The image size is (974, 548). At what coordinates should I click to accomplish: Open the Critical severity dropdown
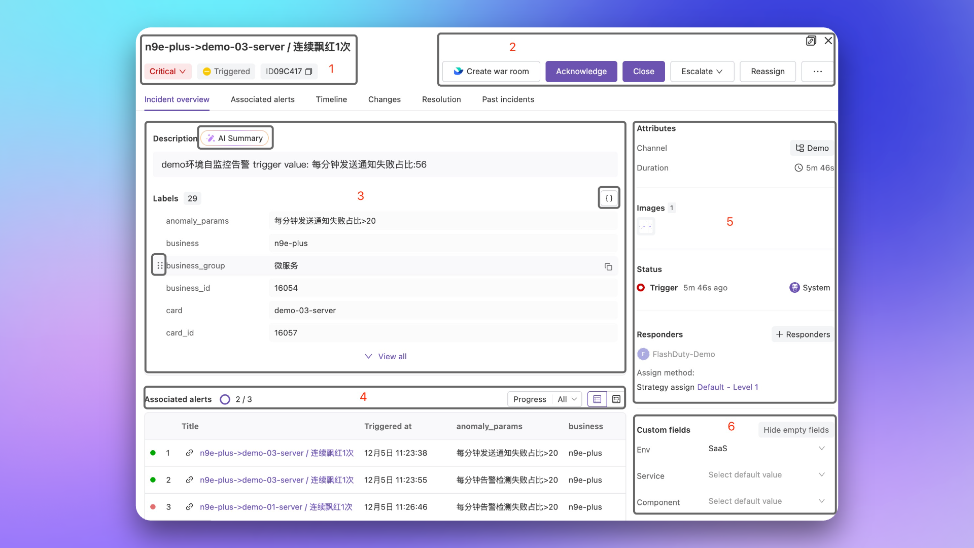(167, 72)
